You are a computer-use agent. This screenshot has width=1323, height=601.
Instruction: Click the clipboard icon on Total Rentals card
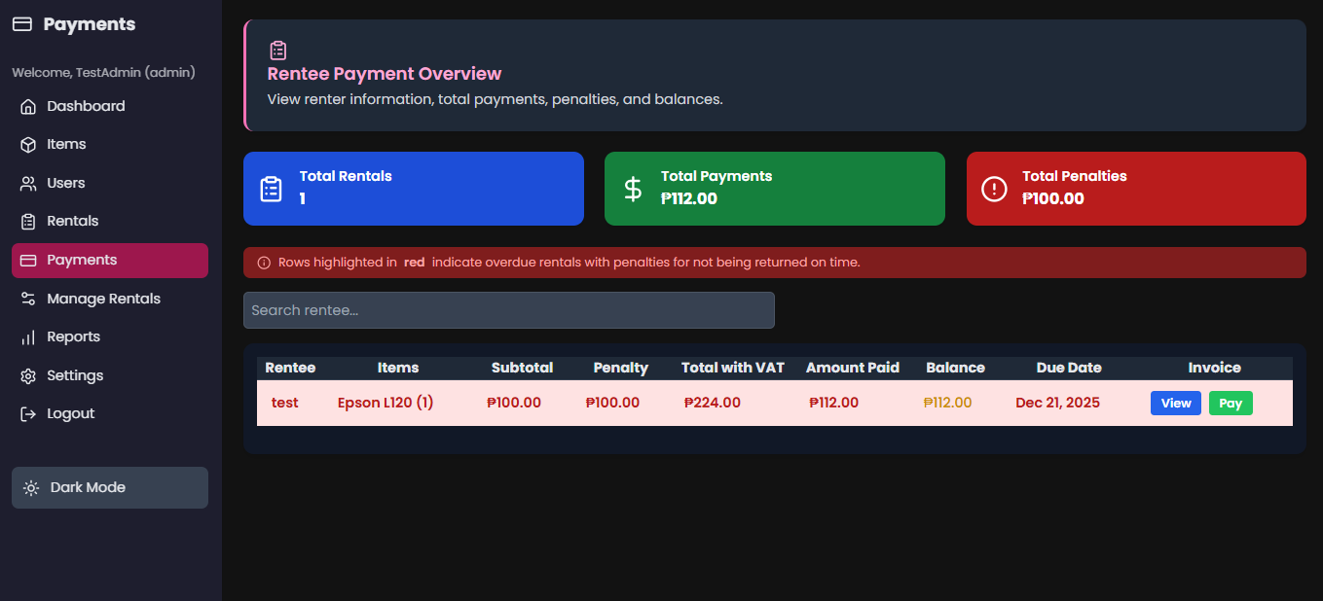pyautogui.click(x=272, y=189)
